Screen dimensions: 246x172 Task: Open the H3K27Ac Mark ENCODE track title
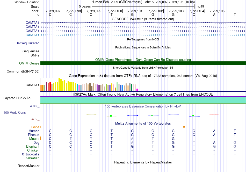[x=143, y=94]
